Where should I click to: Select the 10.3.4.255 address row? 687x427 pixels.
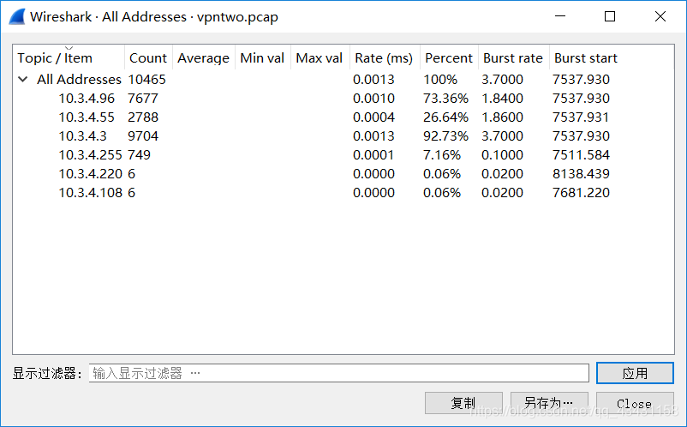point(343,154)
